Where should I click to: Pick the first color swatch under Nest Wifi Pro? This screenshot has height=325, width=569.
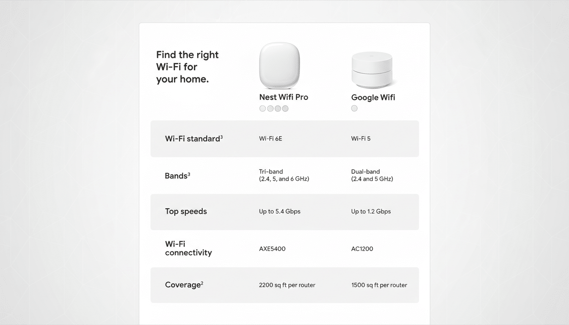[262, 108]
